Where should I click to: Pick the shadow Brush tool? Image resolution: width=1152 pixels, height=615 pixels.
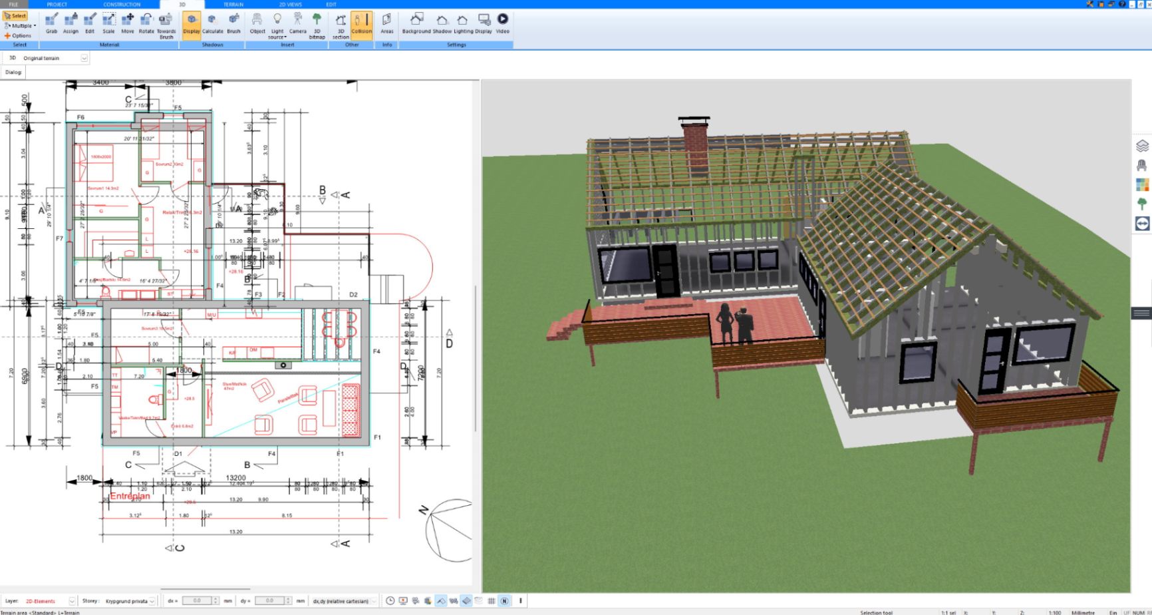tap(234, 23)
